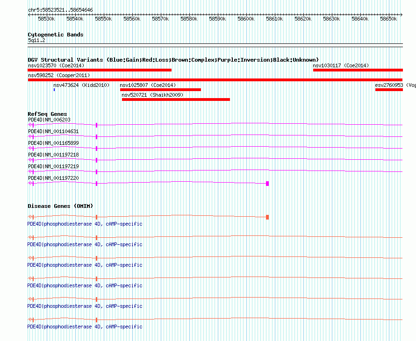Click the magenta exon mark on NM_001197218 transcript
This screenshot has height=341, width=416.
(97, 160)
